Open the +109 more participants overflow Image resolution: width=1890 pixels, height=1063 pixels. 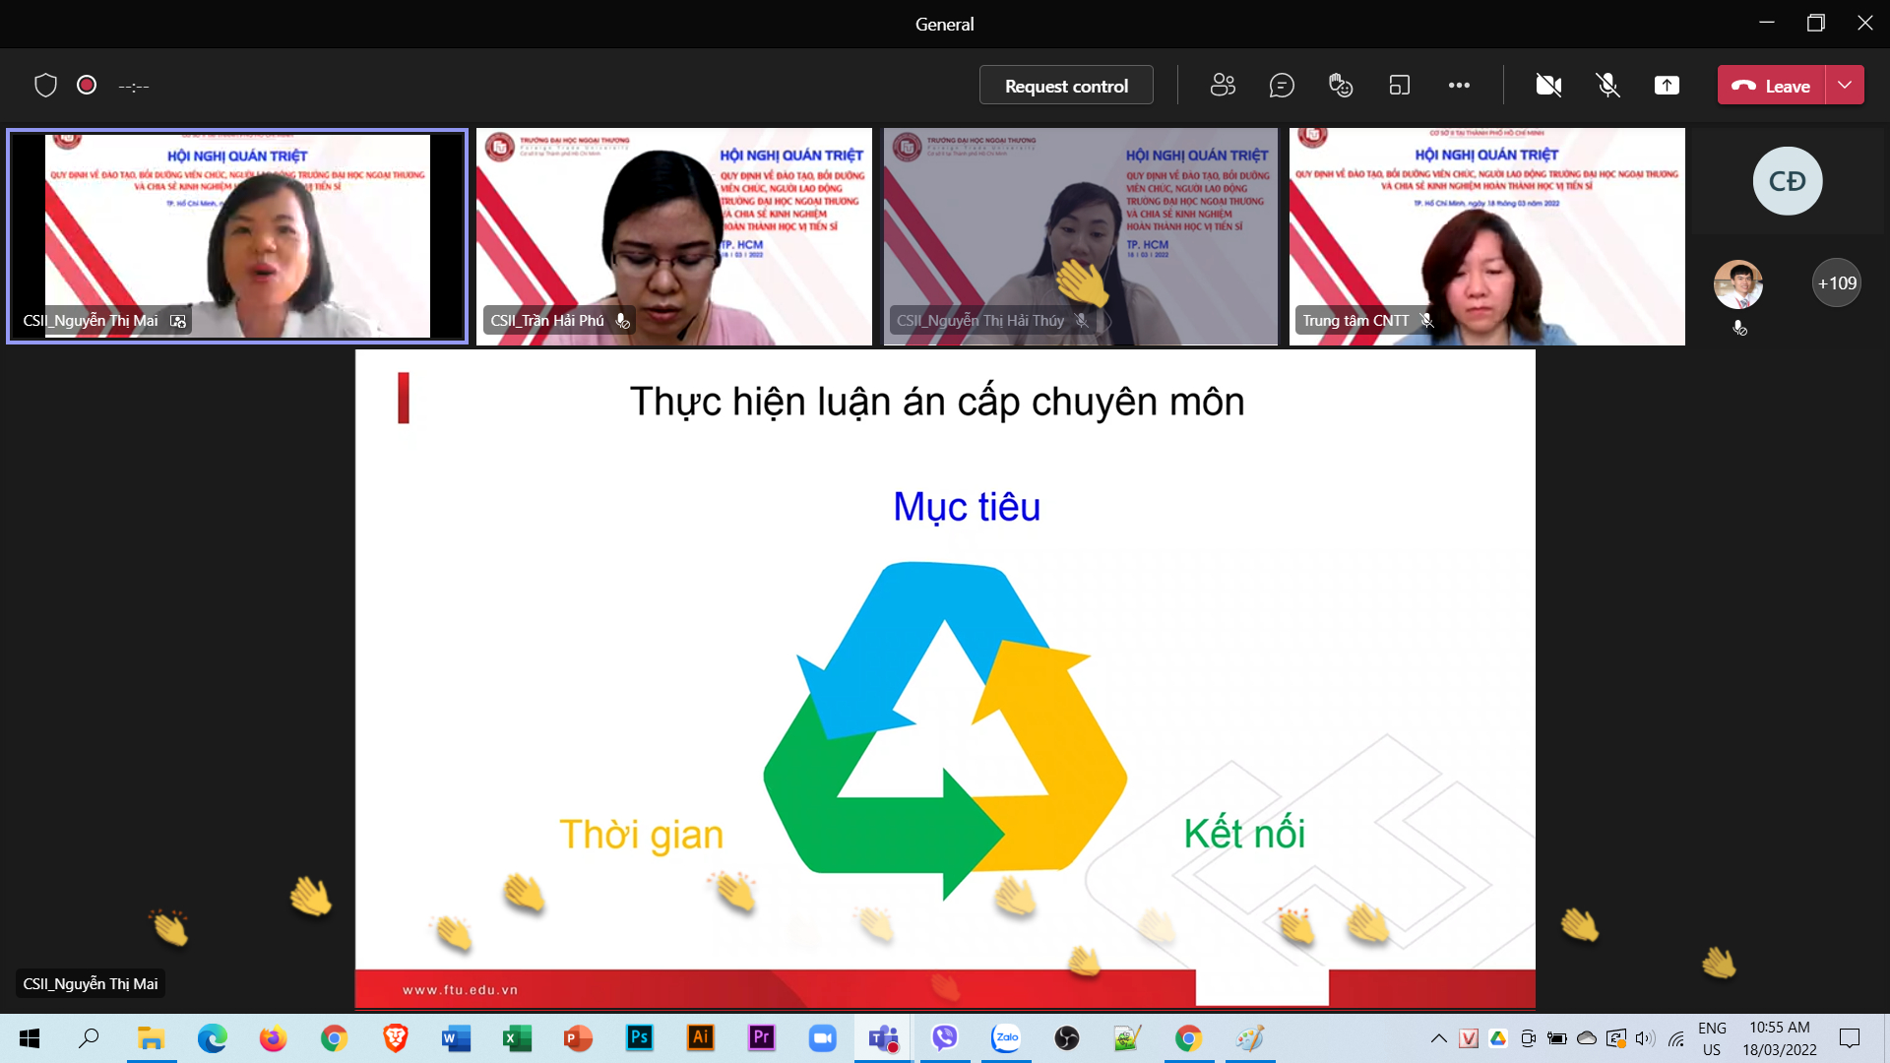(1837, 283)
